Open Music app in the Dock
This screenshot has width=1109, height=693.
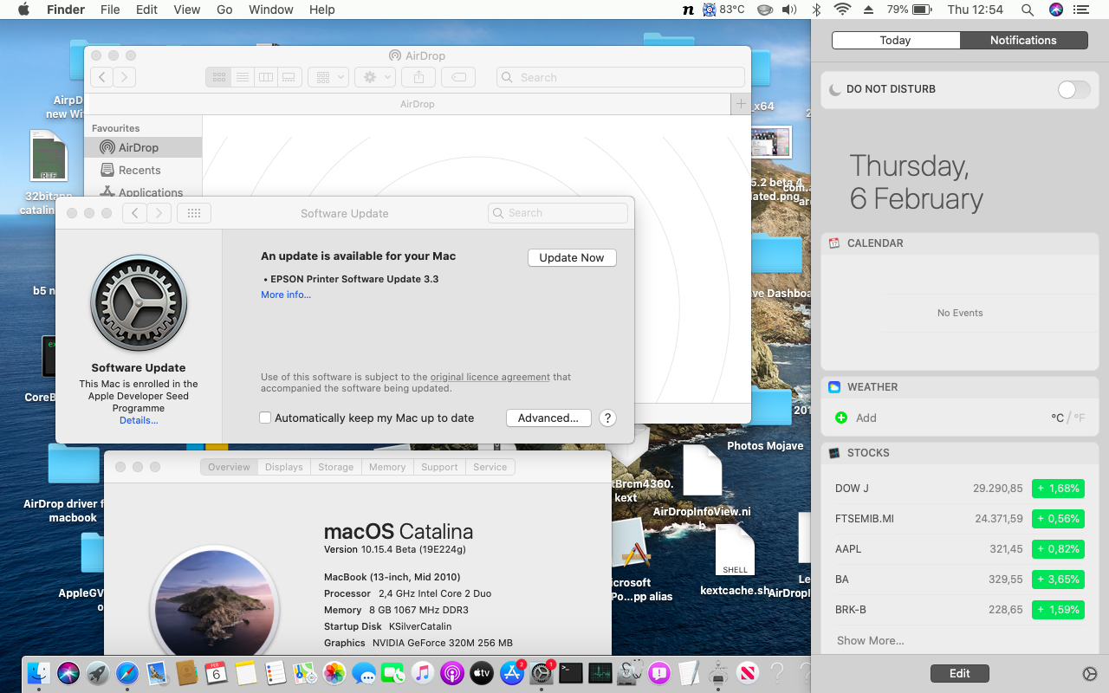(x=423, y=672)
